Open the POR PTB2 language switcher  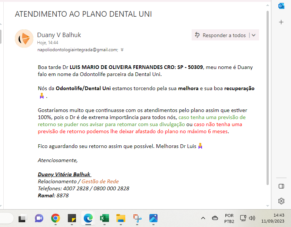[229, 218]
